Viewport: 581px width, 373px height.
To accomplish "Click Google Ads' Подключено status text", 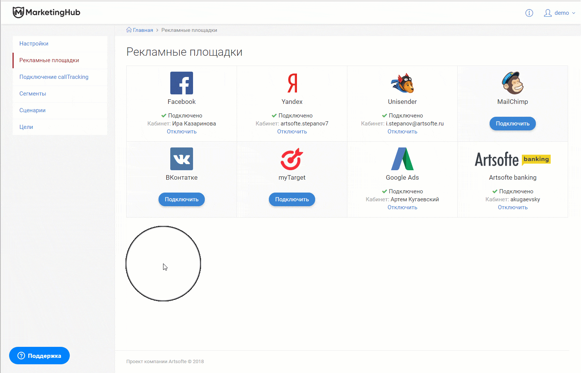I will pyautogui.click(x=406, y=191).
